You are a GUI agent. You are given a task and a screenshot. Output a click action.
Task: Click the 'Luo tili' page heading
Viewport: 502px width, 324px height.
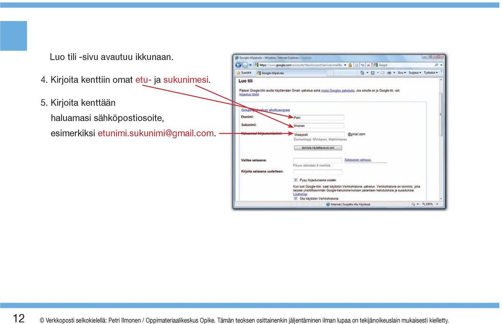246,81
